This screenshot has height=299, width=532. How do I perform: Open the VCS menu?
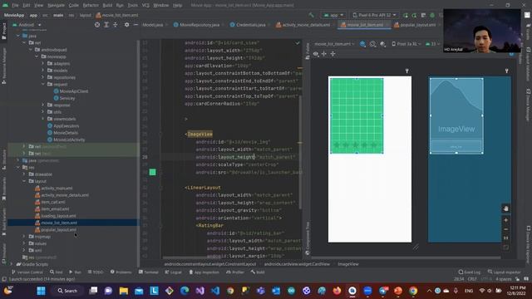(x=145, y=6)
